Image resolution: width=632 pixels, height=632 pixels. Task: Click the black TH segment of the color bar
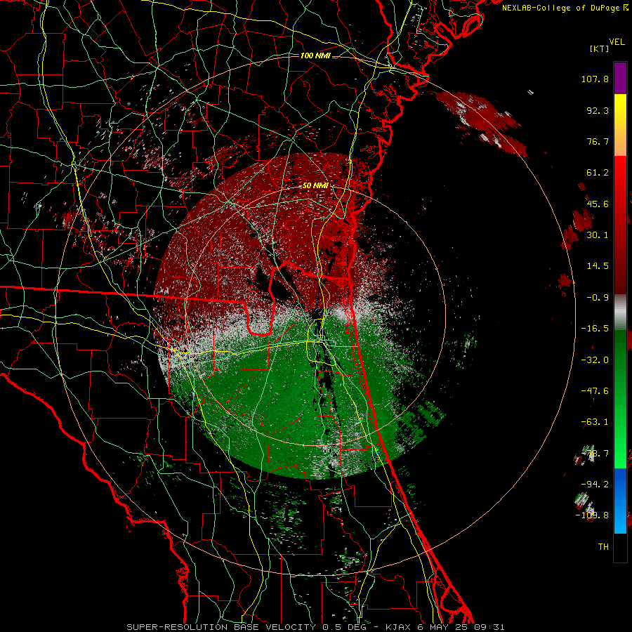coord(620,547)
